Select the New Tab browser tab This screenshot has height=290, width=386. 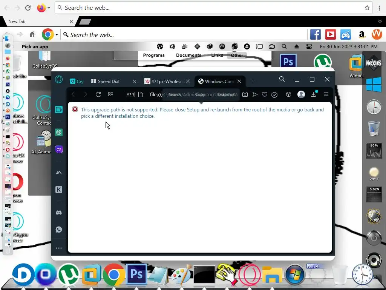(39, 22)
